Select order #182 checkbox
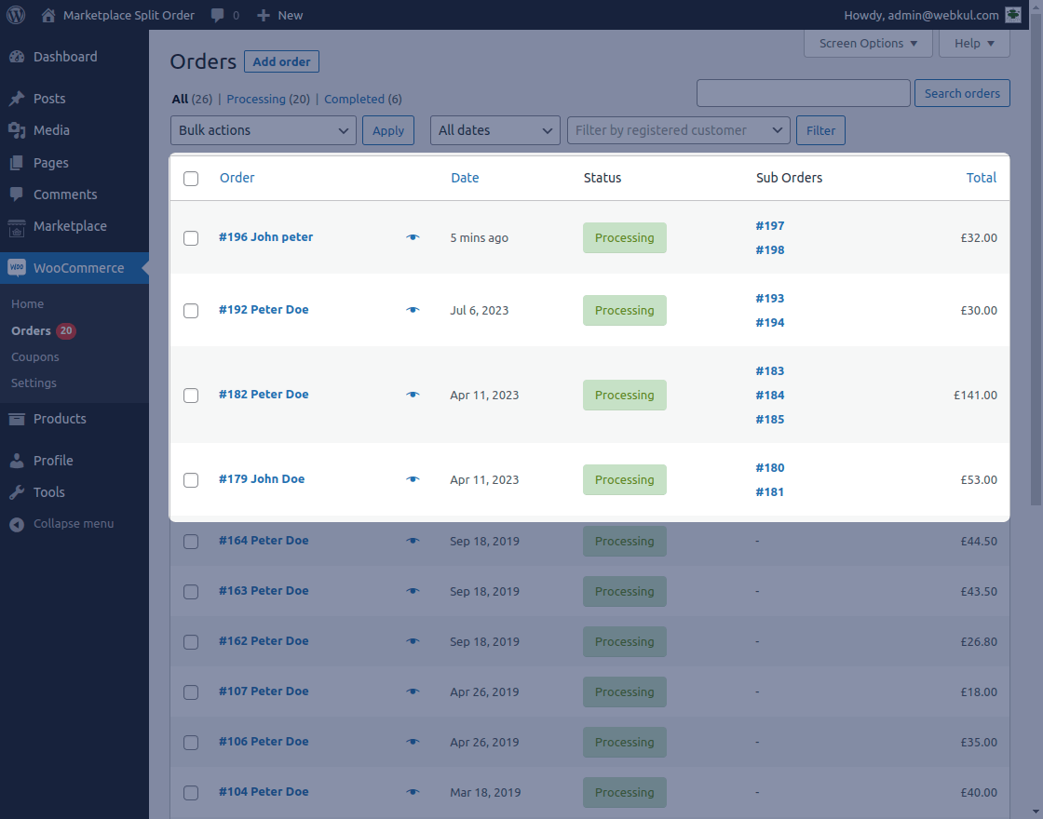This screenshot has height=819, width=1043. tap(191, 396)
